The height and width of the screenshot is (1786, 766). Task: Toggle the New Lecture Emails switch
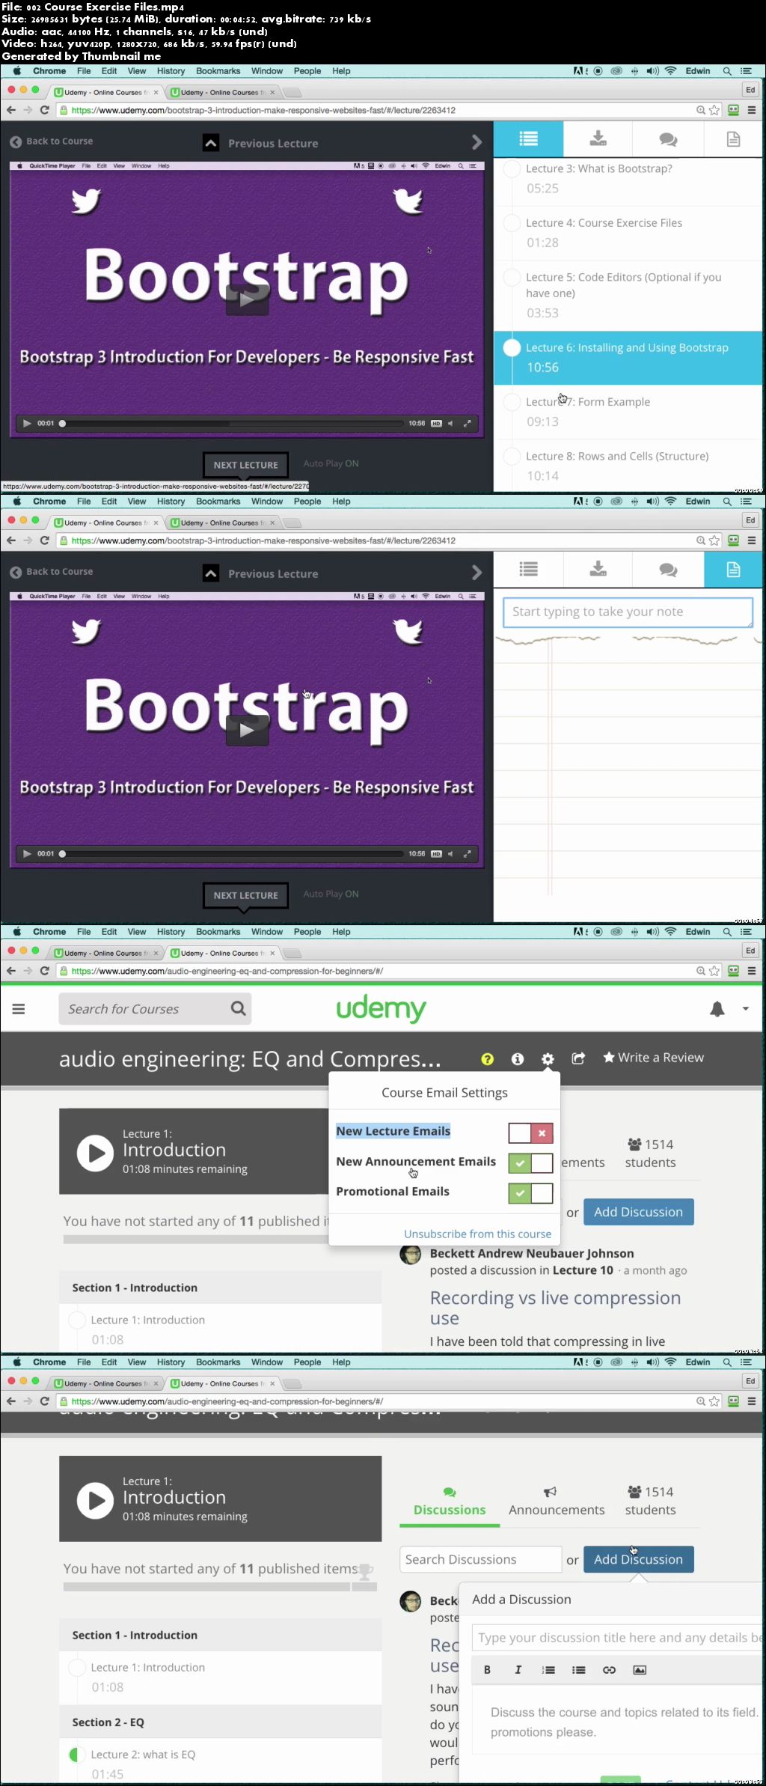click(x=530, y=1133)
